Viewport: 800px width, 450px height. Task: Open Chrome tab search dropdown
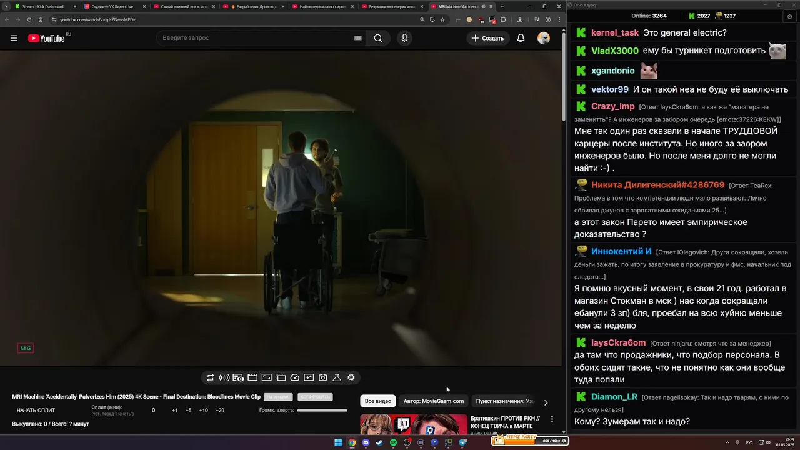pyautogui.click(x=6, y=6)
